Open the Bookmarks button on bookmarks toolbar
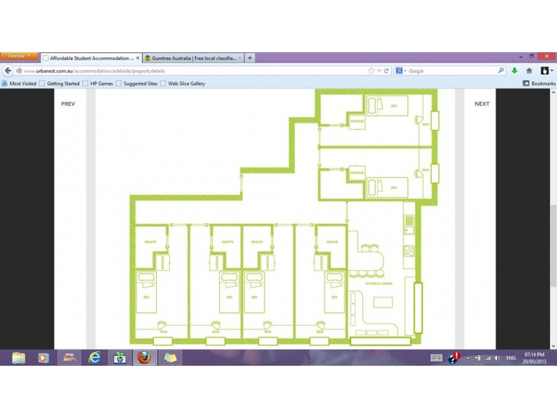557x418 pixels. [539, 84]
